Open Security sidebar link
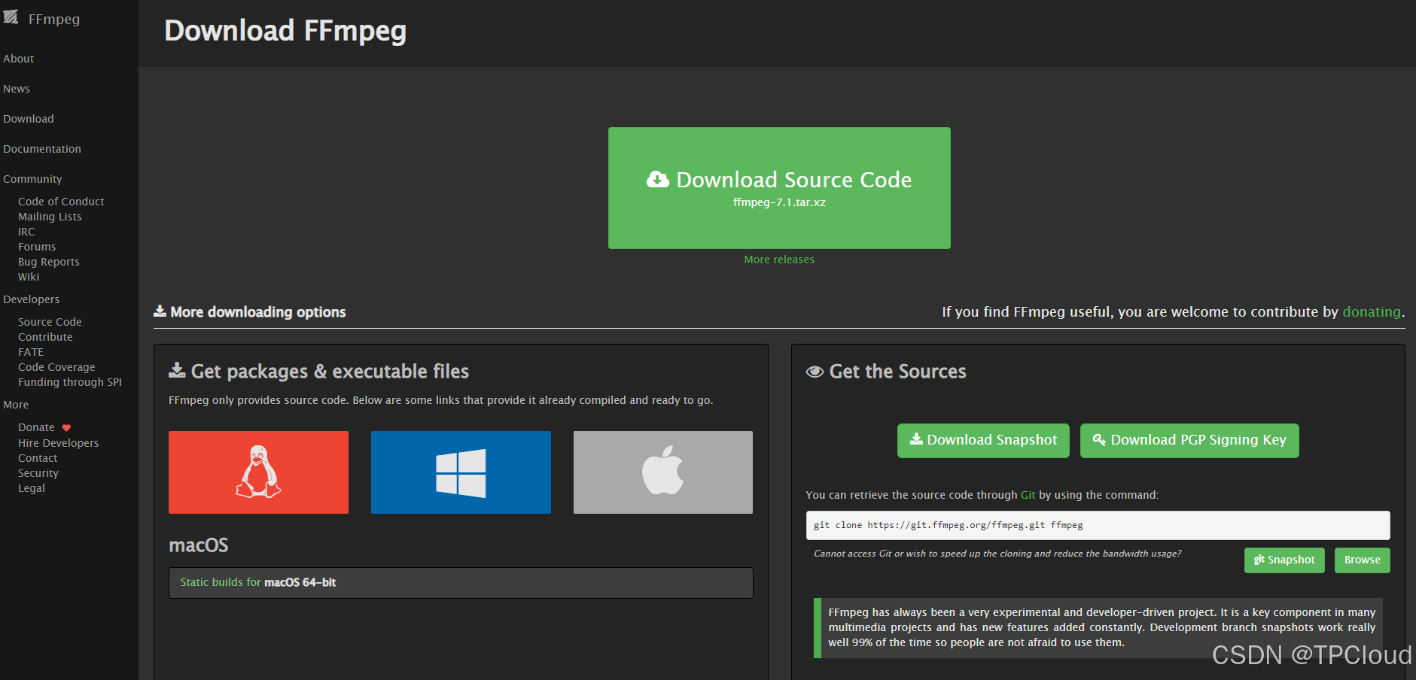Viewport: 1416px width, 680px height. tap(38, 473)
